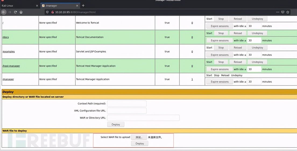Expire sessions for the /manager row
297x151 pixels.
(x=220, y=82)
